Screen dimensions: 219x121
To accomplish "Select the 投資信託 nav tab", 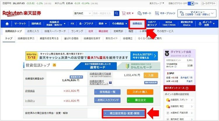I will pos(137,24).
